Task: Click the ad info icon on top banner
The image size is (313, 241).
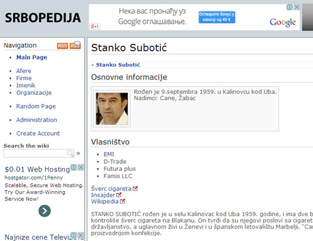Action: coord(290,7)
